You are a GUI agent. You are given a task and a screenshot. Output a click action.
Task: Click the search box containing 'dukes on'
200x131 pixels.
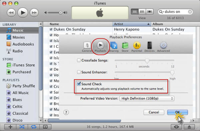tap(175, 12)
